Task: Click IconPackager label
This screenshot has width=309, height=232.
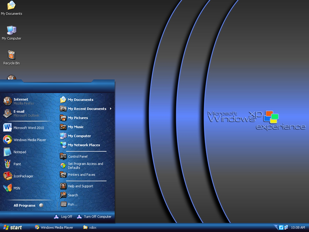Action: tap(23, 176)
